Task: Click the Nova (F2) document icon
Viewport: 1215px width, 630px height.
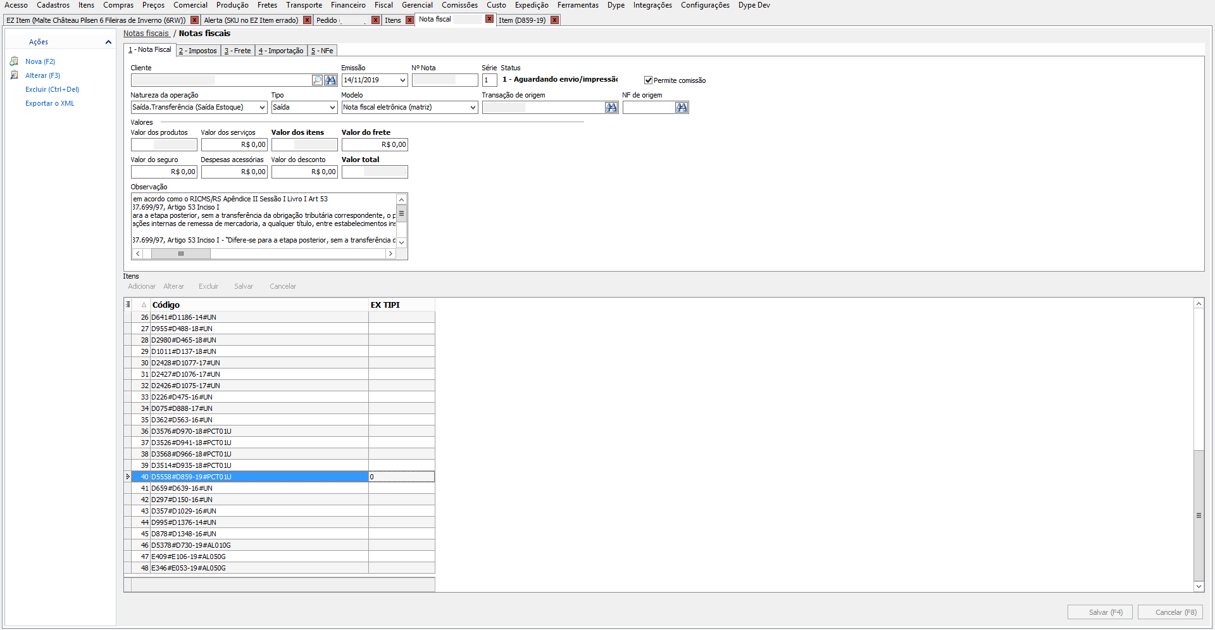Action: pyautogui.click(x=14, y=61)
